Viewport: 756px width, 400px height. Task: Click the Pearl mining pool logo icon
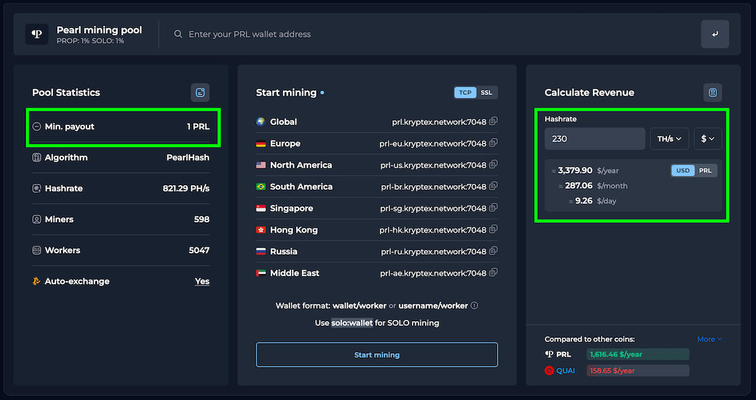pos(37,34)
